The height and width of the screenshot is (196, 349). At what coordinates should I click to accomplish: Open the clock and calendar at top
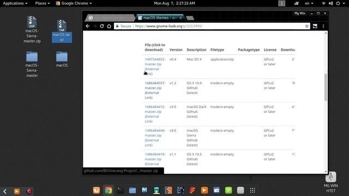(174, 3)
